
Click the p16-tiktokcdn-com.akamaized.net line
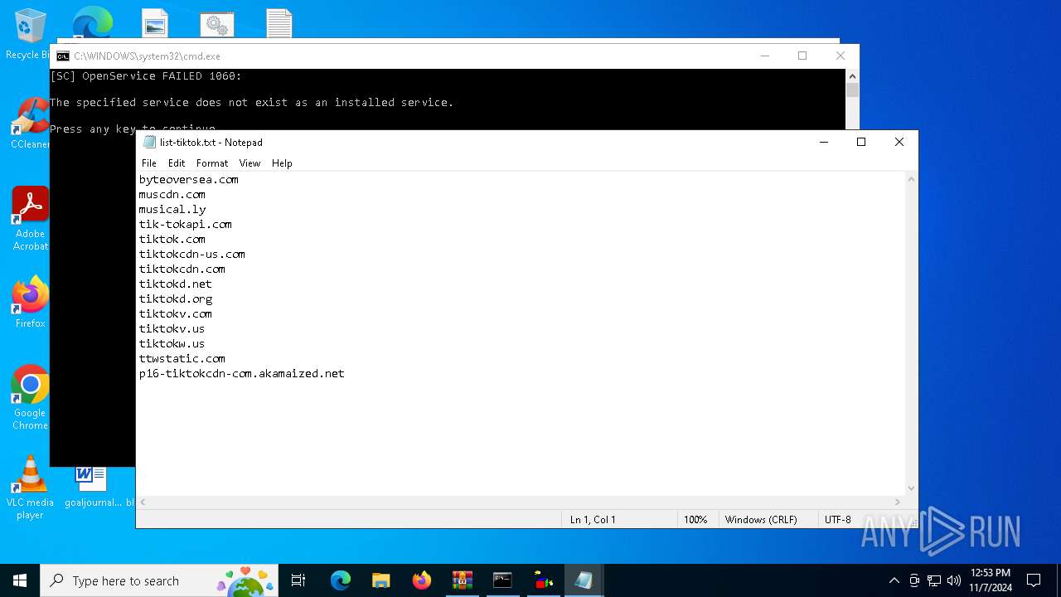click(242, 373)
